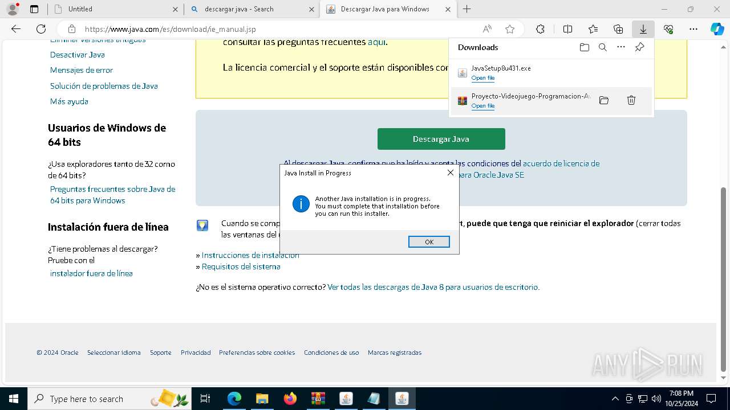Open the Split screen icon

pyautogui.click(x=567, y=29)
